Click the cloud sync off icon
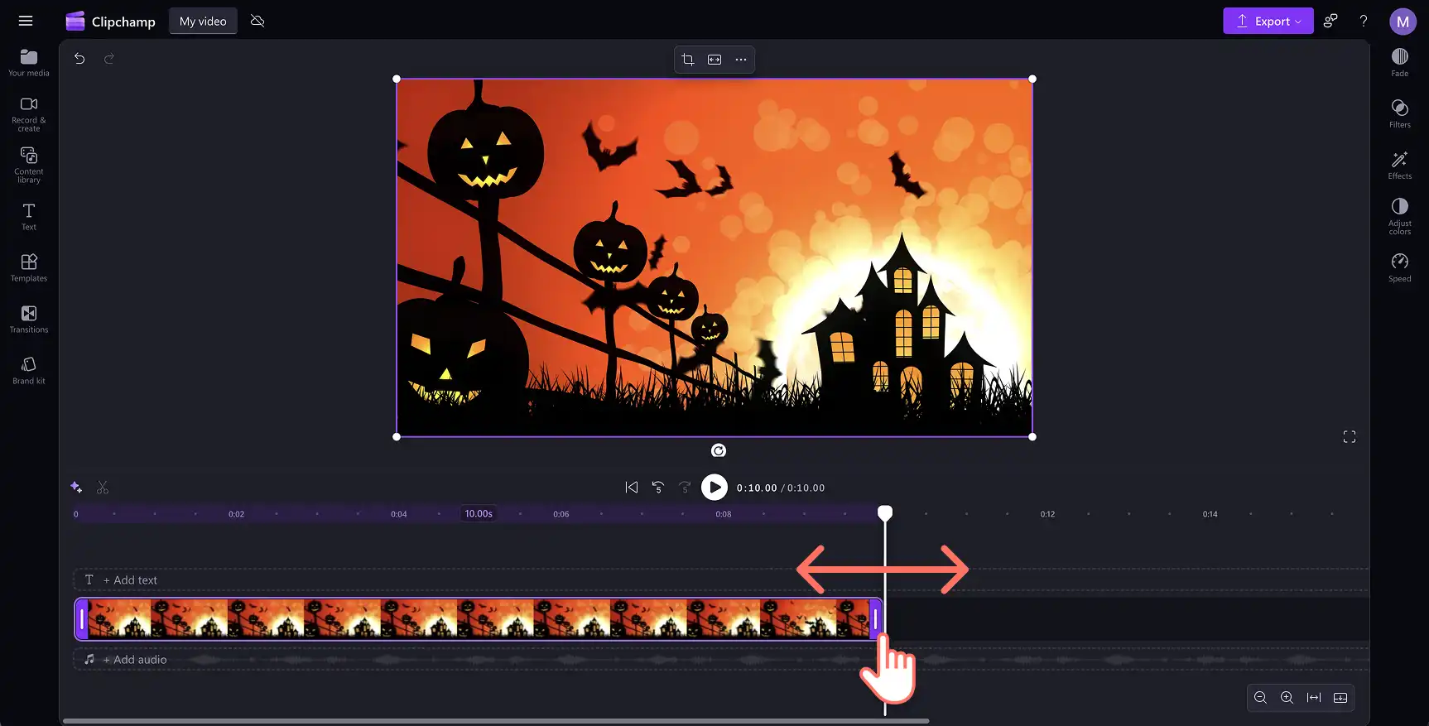 coord(257,21)
